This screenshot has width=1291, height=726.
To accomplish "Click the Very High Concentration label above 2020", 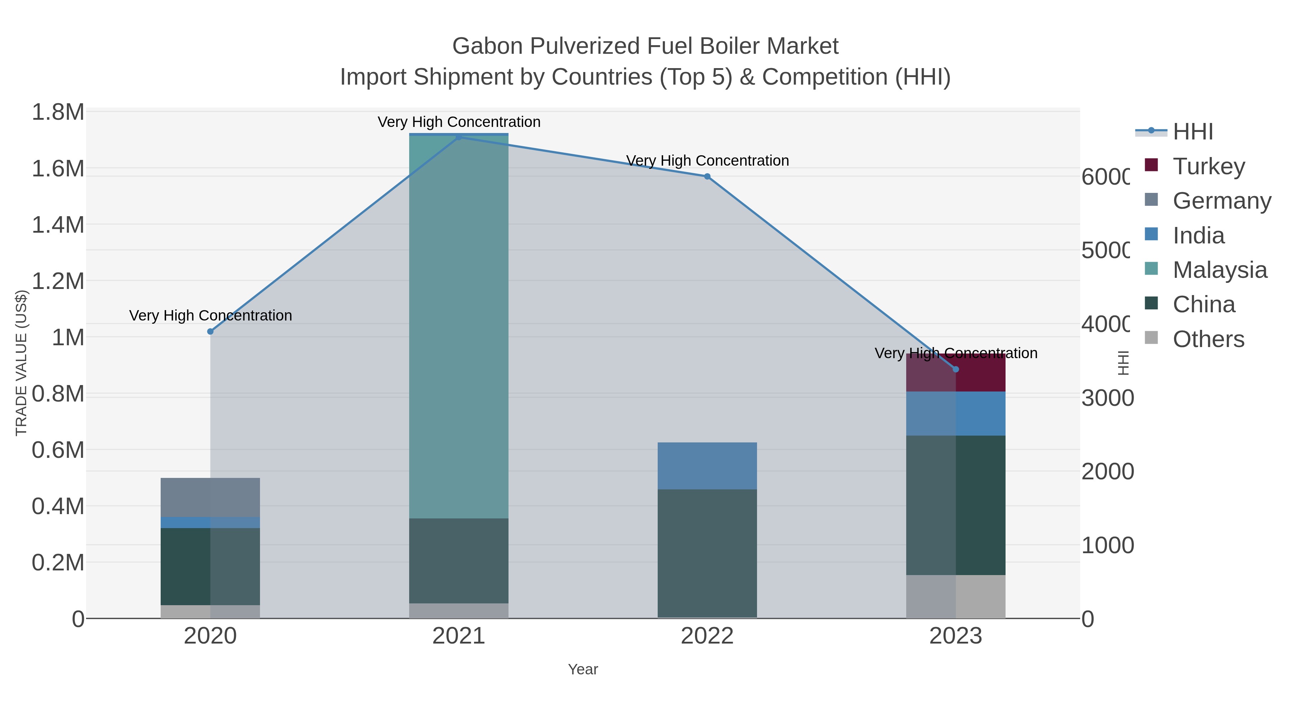I will click(x=211, y=315).
